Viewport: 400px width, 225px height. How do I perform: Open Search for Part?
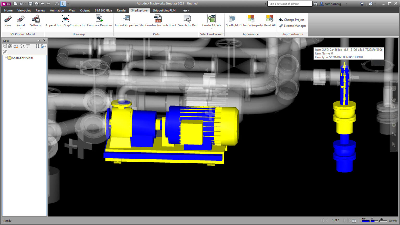(188, 21)
